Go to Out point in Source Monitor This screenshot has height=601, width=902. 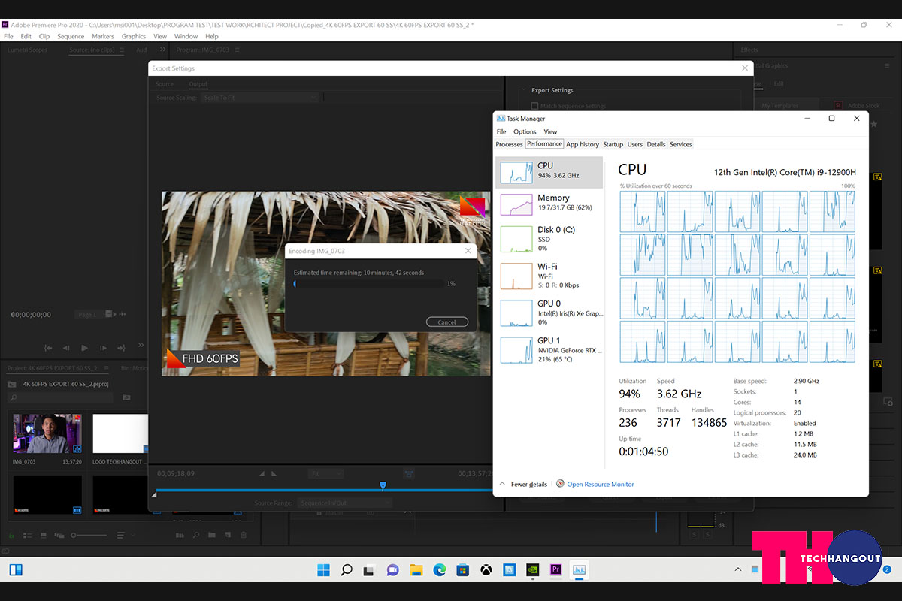click(x=121, y=348)
